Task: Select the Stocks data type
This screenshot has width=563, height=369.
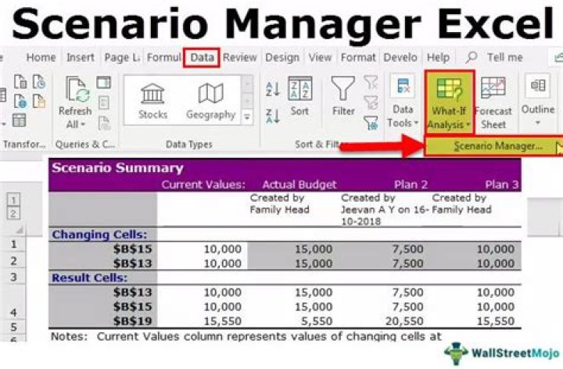Action: tap(152, 101)
